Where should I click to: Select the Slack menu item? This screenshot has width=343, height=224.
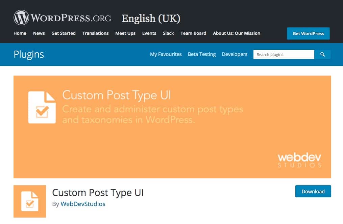[x=168, y=33]
